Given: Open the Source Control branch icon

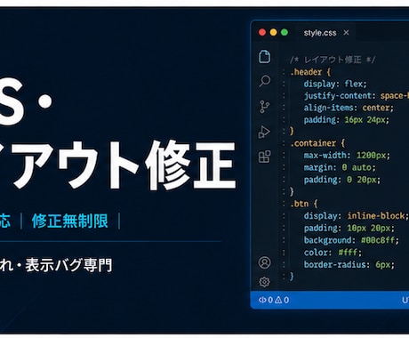Looking at the screenshot, I should pyautogui.click(x=264, y=107).
